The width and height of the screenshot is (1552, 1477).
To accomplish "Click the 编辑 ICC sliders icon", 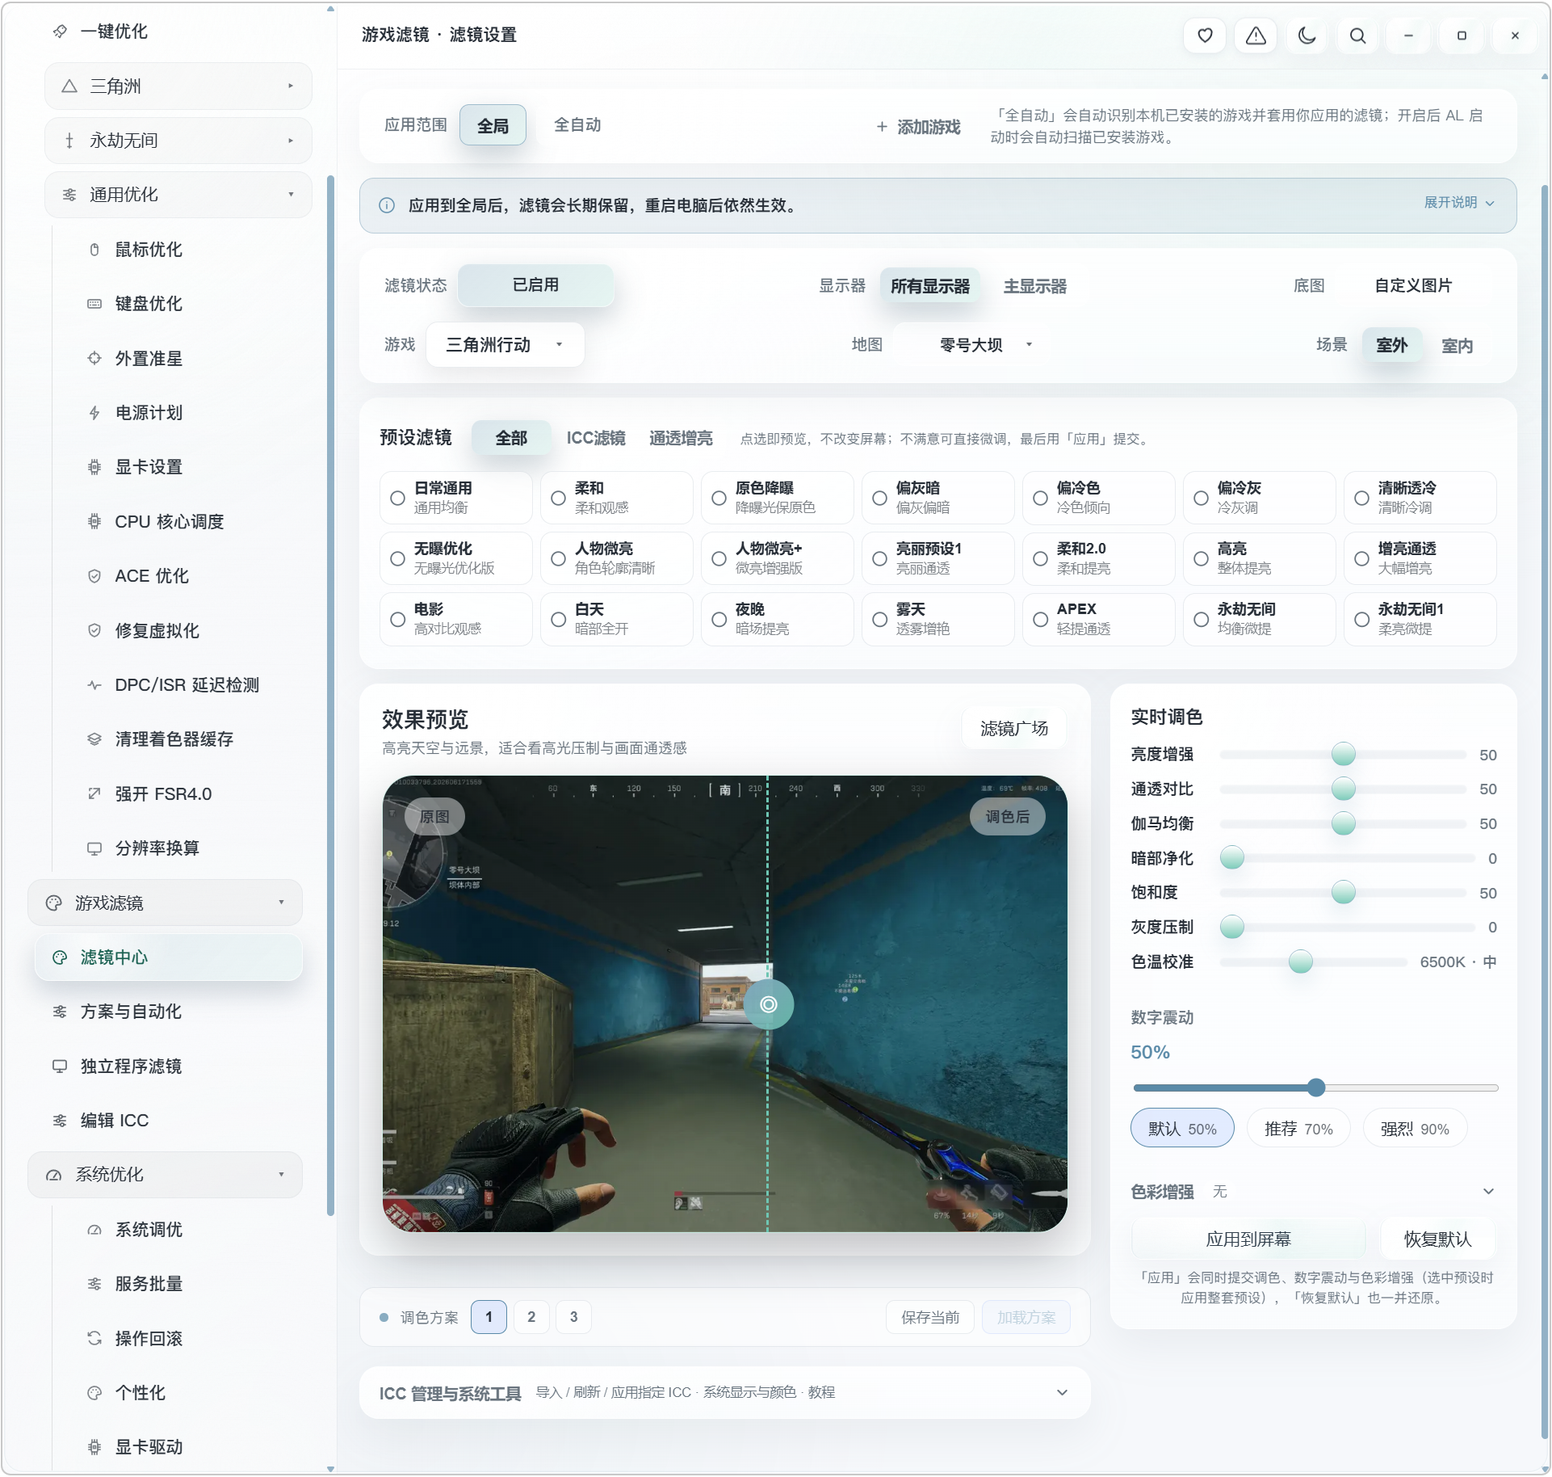I will 60,1121.
